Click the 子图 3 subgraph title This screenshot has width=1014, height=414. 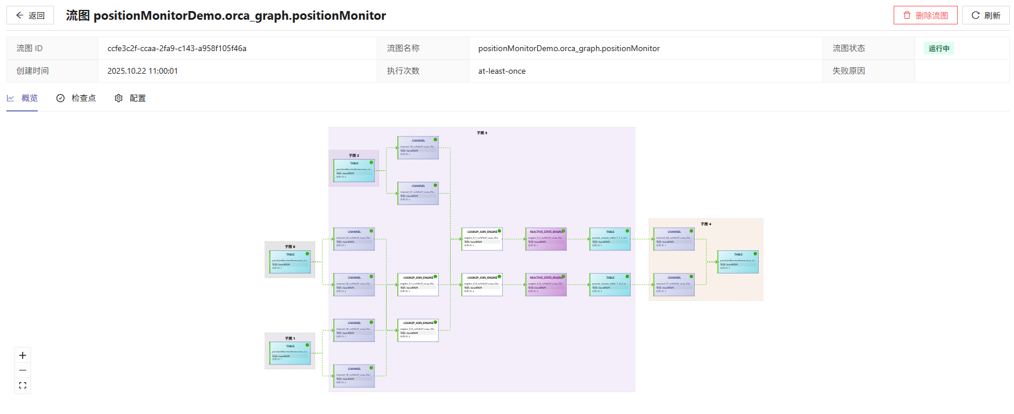click(482, 133)
